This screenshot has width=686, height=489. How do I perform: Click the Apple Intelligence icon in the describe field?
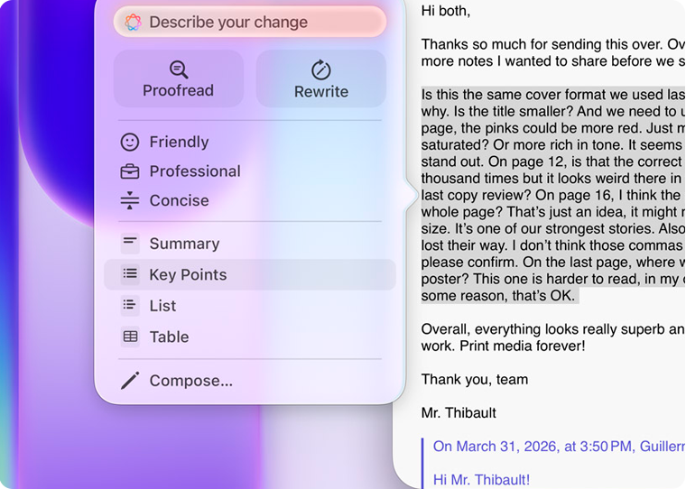click(x=133, y=22)
